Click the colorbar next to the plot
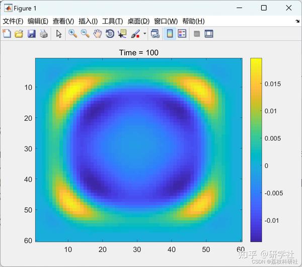This screenshot has width=302, height=267. 256,150
